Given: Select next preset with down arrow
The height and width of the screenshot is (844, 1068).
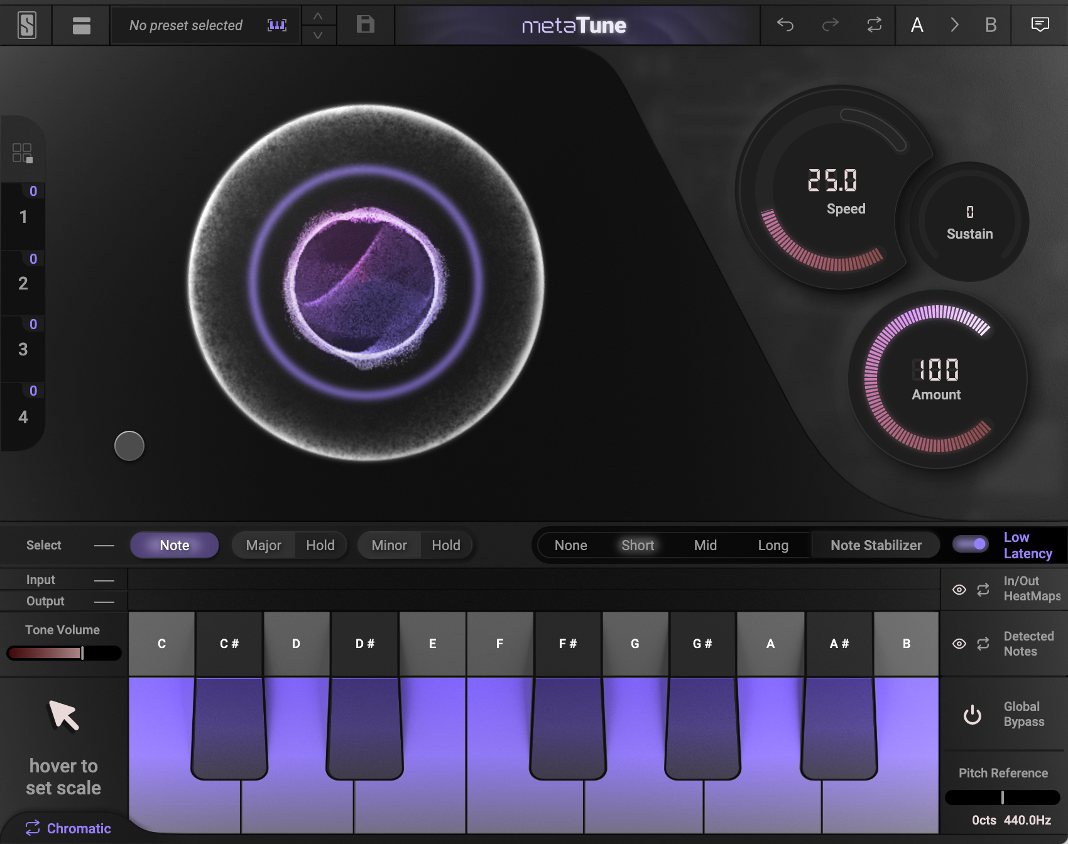Looking at the screenshot, I should tap(318, 35).
